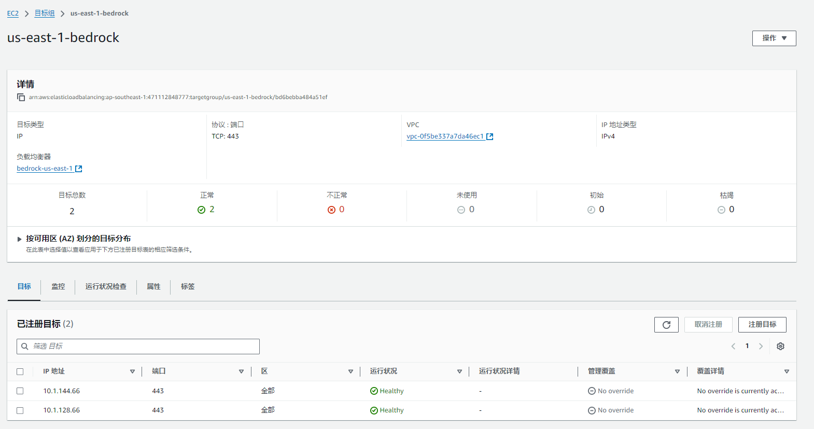The image size is (814, 429).
Task: Open the vpc-0f5be337a7da46ec1 link
Action: [x=445, y=136]
